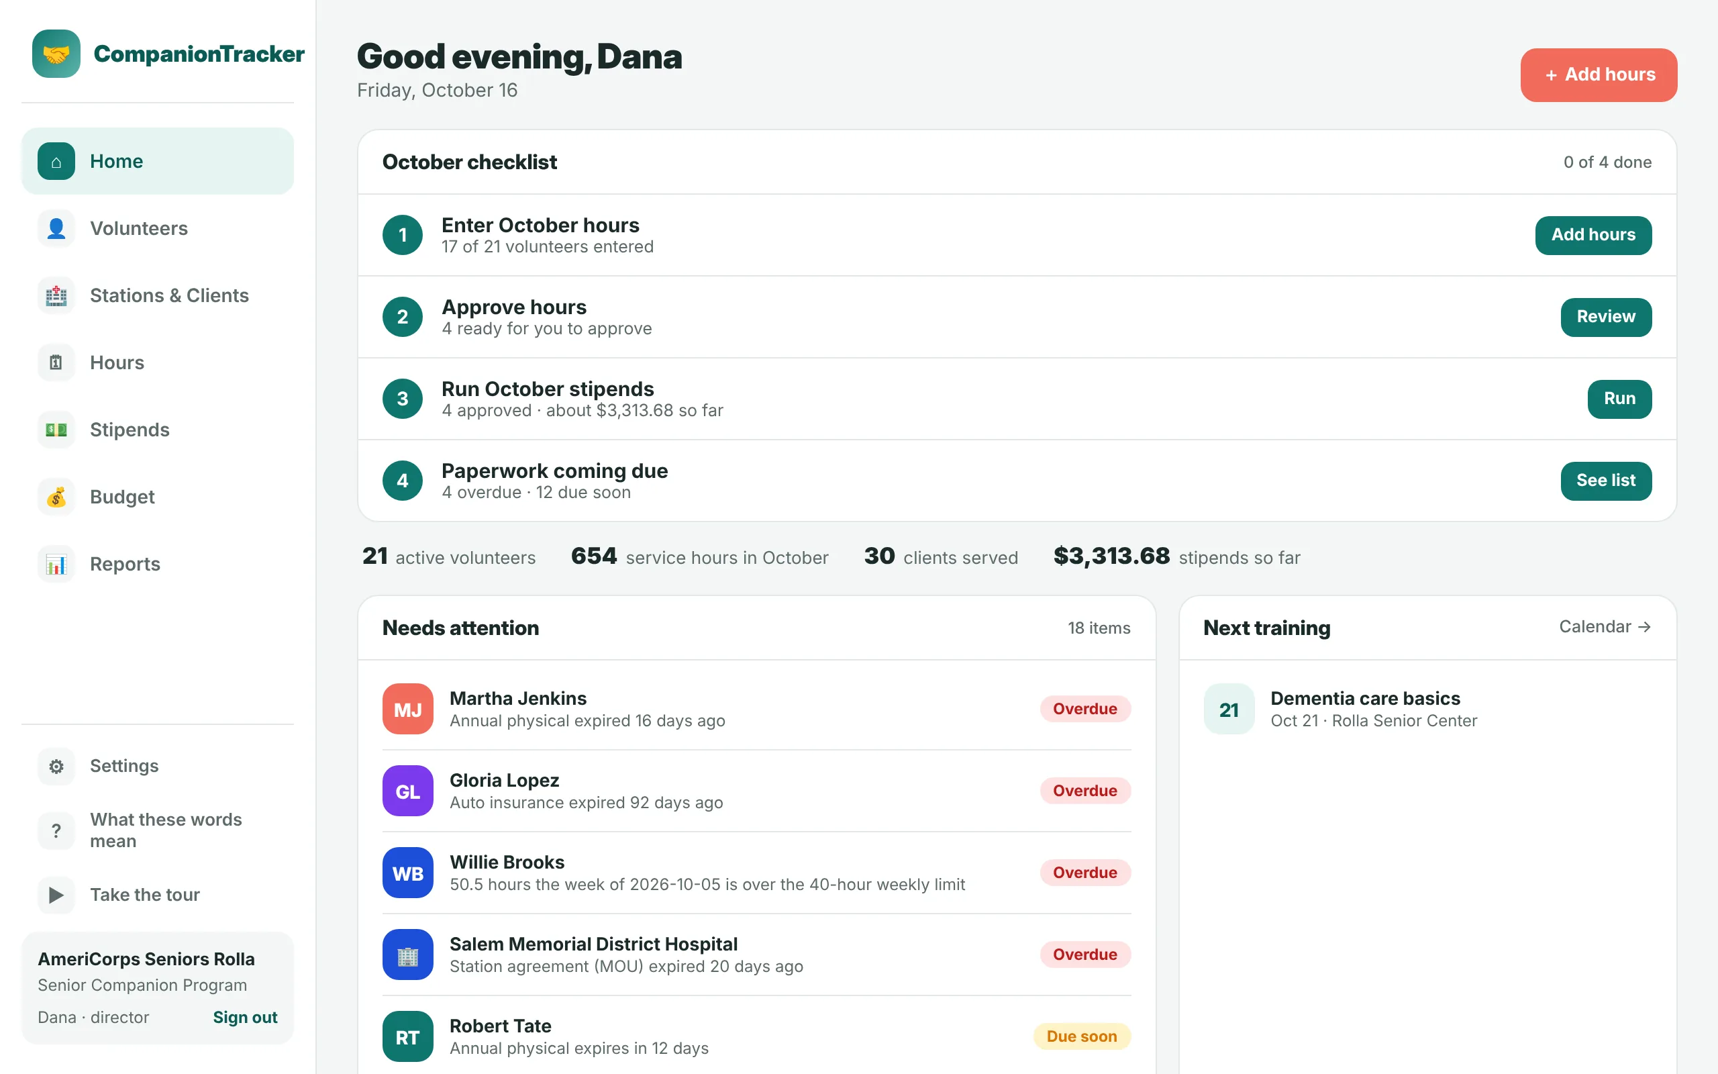
Task: Open the Stipends section
Action: (x=158, y=430)
